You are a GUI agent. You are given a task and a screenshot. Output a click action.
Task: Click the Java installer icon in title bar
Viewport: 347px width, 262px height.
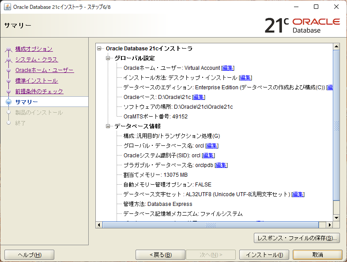(8, 7)
